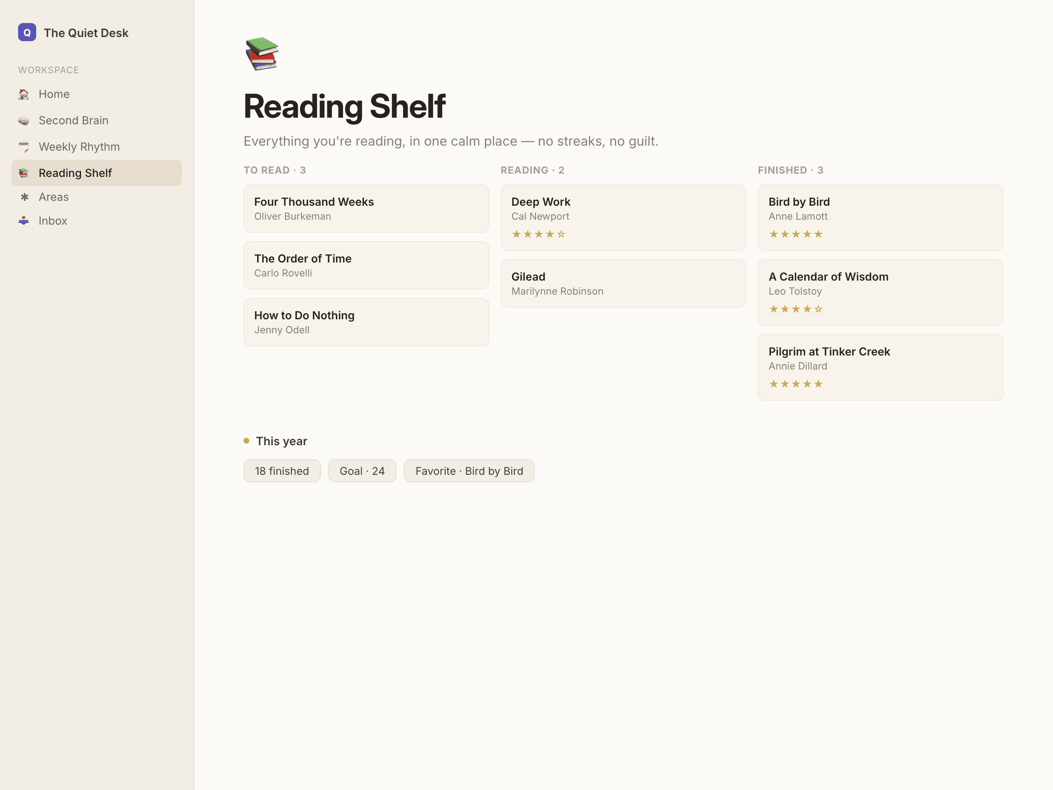Click the Deep Work title
The height and width of the screenshot is (790, 1053).
click(541, 202)
